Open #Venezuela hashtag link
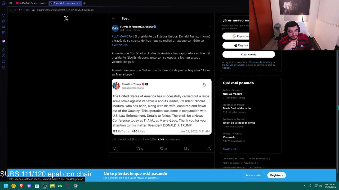The width and height of the screenshot is (339, 190). [119, 45]
